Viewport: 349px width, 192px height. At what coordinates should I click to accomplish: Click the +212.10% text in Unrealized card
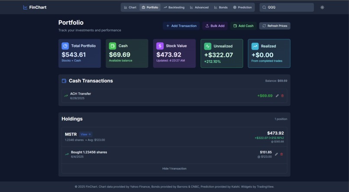point(212,61)
